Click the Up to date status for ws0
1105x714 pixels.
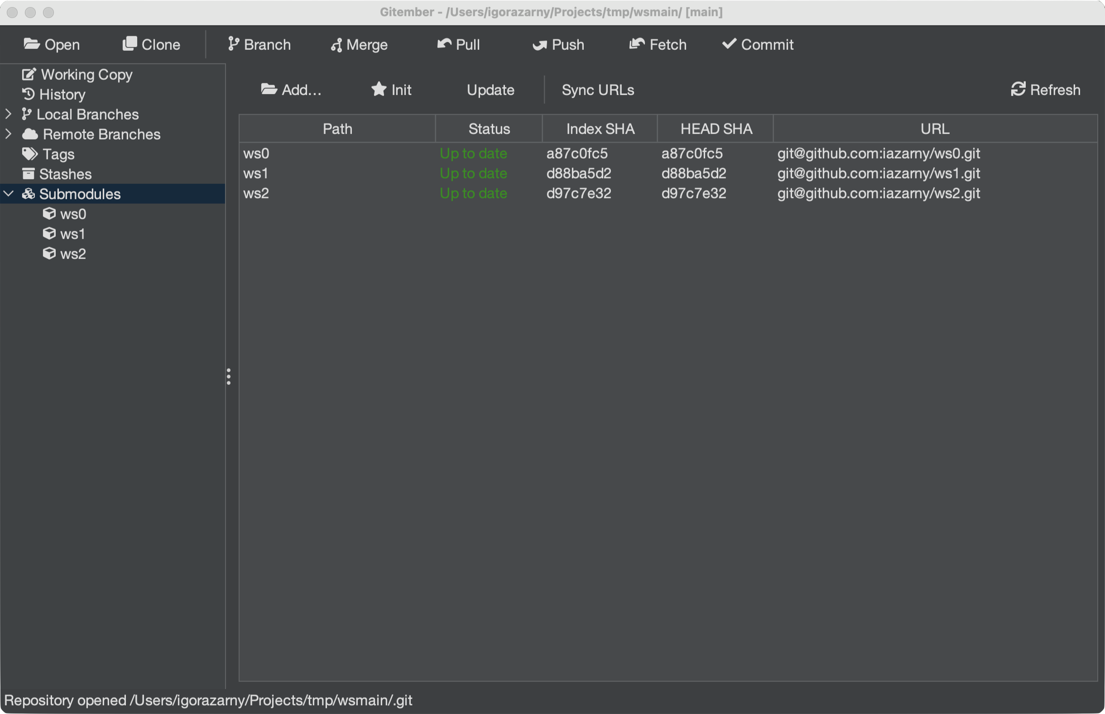click(473, 153)
